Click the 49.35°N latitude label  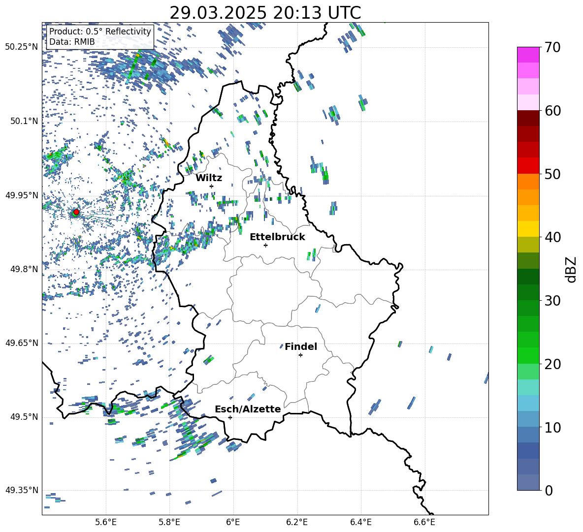click(22, 490)
